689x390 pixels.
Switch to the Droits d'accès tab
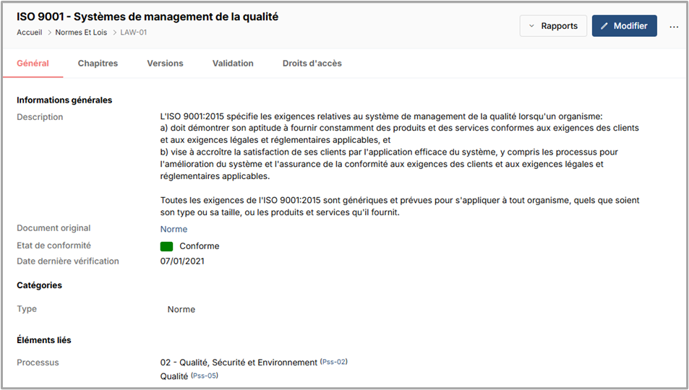point(312,64)
